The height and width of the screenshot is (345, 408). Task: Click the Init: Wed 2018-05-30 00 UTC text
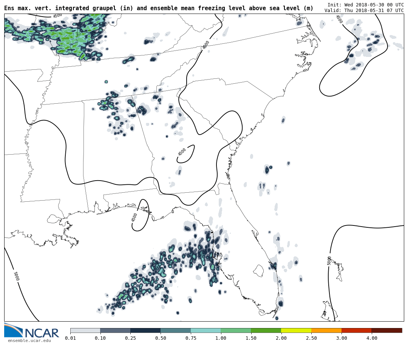[366, 5]
